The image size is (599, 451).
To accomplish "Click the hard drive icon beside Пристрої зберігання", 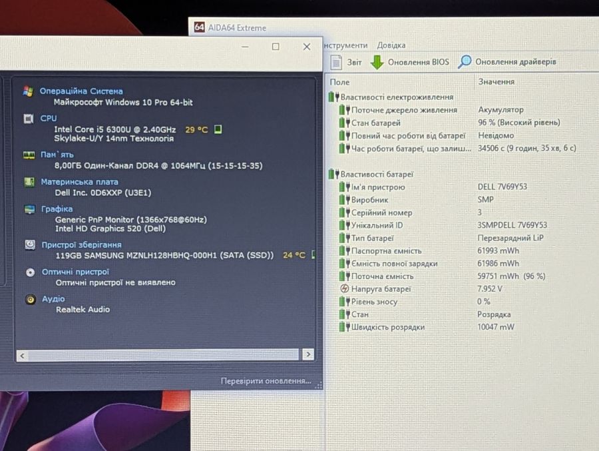I will [30, 244].
